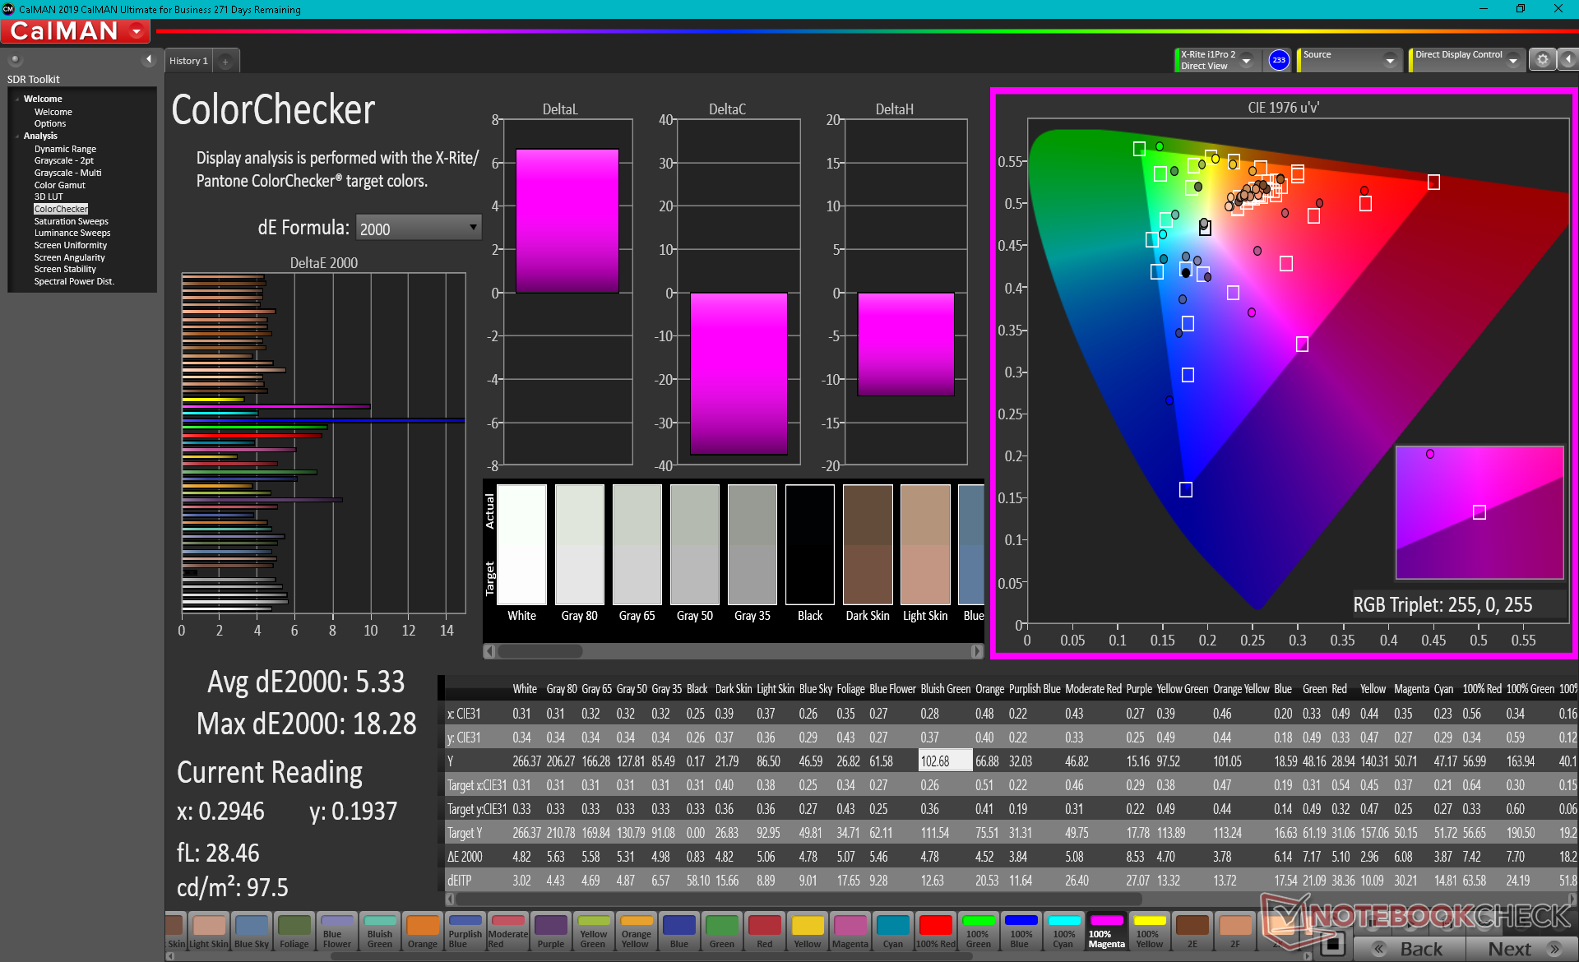Click the round icon above SDR Toolkit
The image size is (1579, 962).
[15, 59]
